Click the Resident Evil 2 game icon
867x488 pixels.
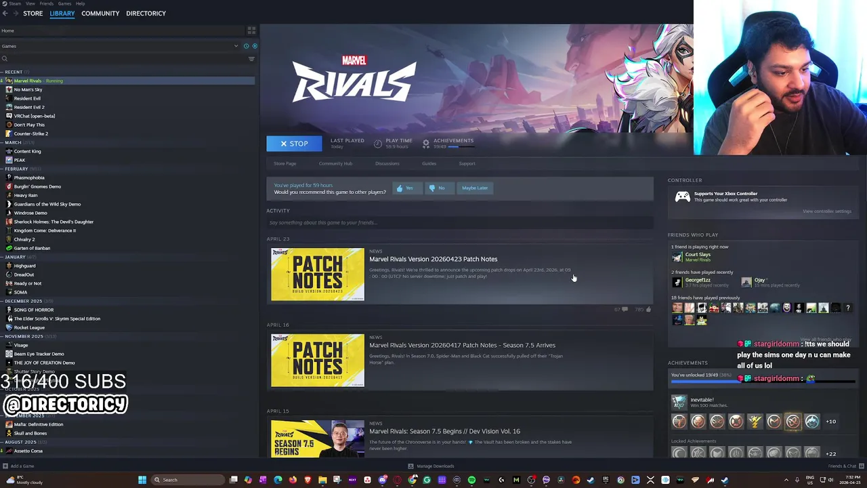[9, 107]
